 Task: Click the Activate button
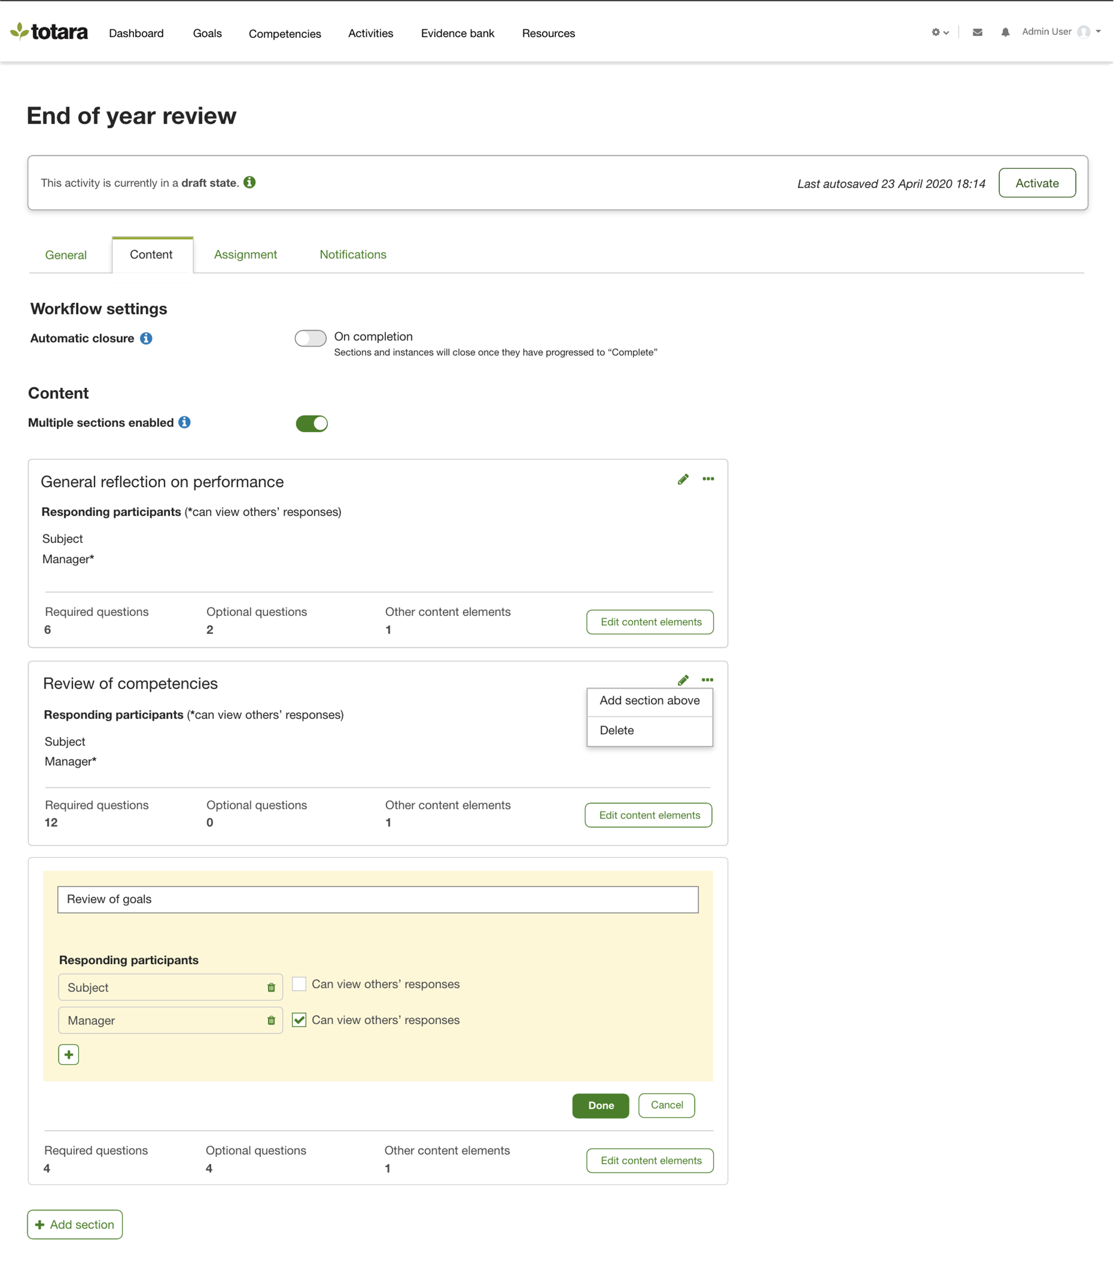coord(1036,183)
